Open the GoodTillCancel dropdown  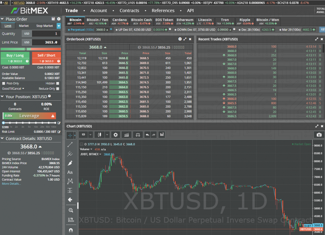[x=13, y=89]
